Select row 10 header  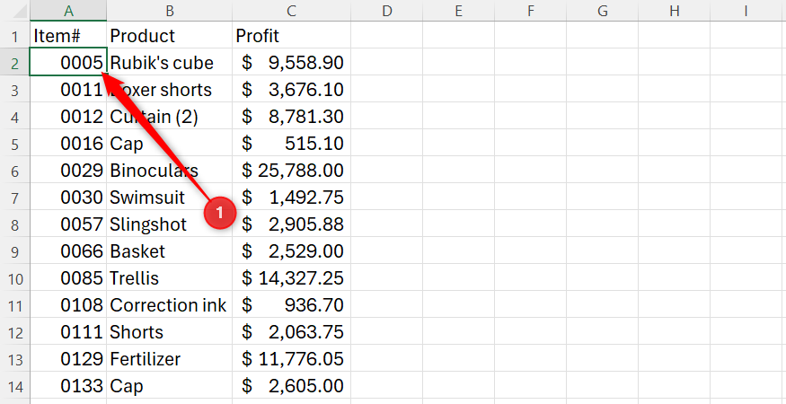pyautogui.click(x=15, y=278)
